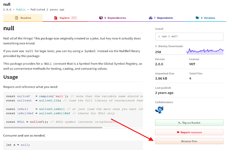Click the BETA badge beside Explore
241x150 pixels.
click(74, 18)
